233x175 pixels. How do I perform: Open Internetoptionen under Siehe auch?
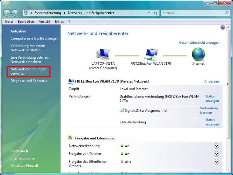point(23,158)
